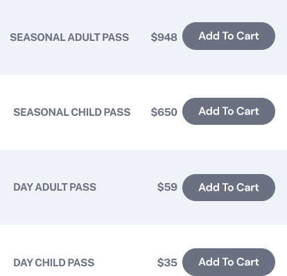Click the SEASONAL CHILD PASS title
This screenshot has width=287, height=276.
point(72,112)
